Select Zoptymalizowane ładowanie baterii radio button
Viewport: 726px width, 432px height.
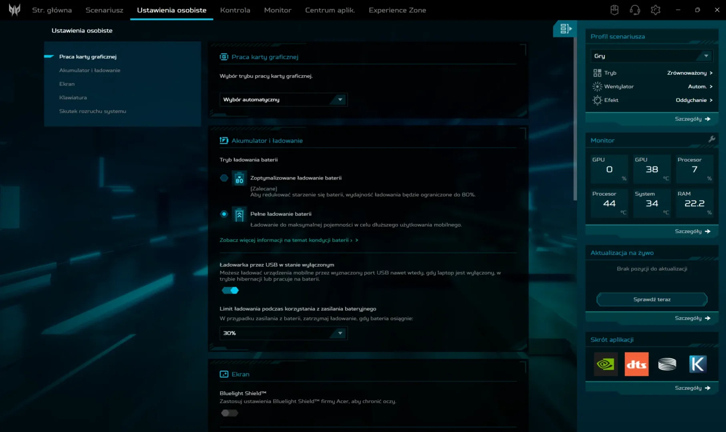(224, 178)
